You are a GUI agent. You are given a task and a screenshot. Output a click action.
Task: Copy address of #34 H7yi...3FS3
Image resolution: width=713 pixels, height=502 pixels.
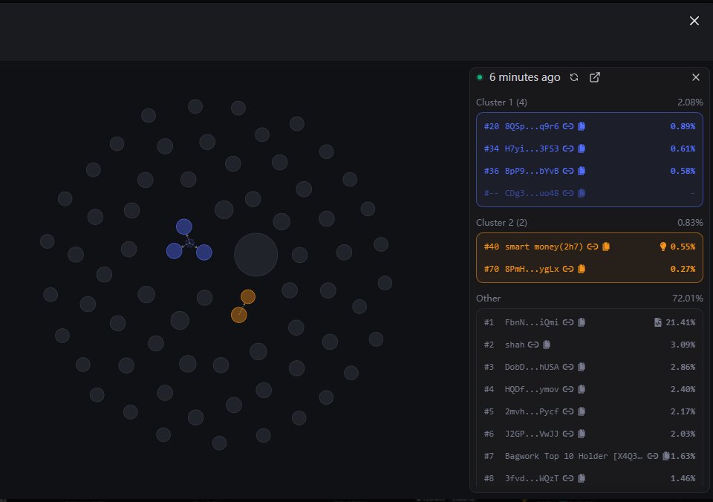(582, 149)
